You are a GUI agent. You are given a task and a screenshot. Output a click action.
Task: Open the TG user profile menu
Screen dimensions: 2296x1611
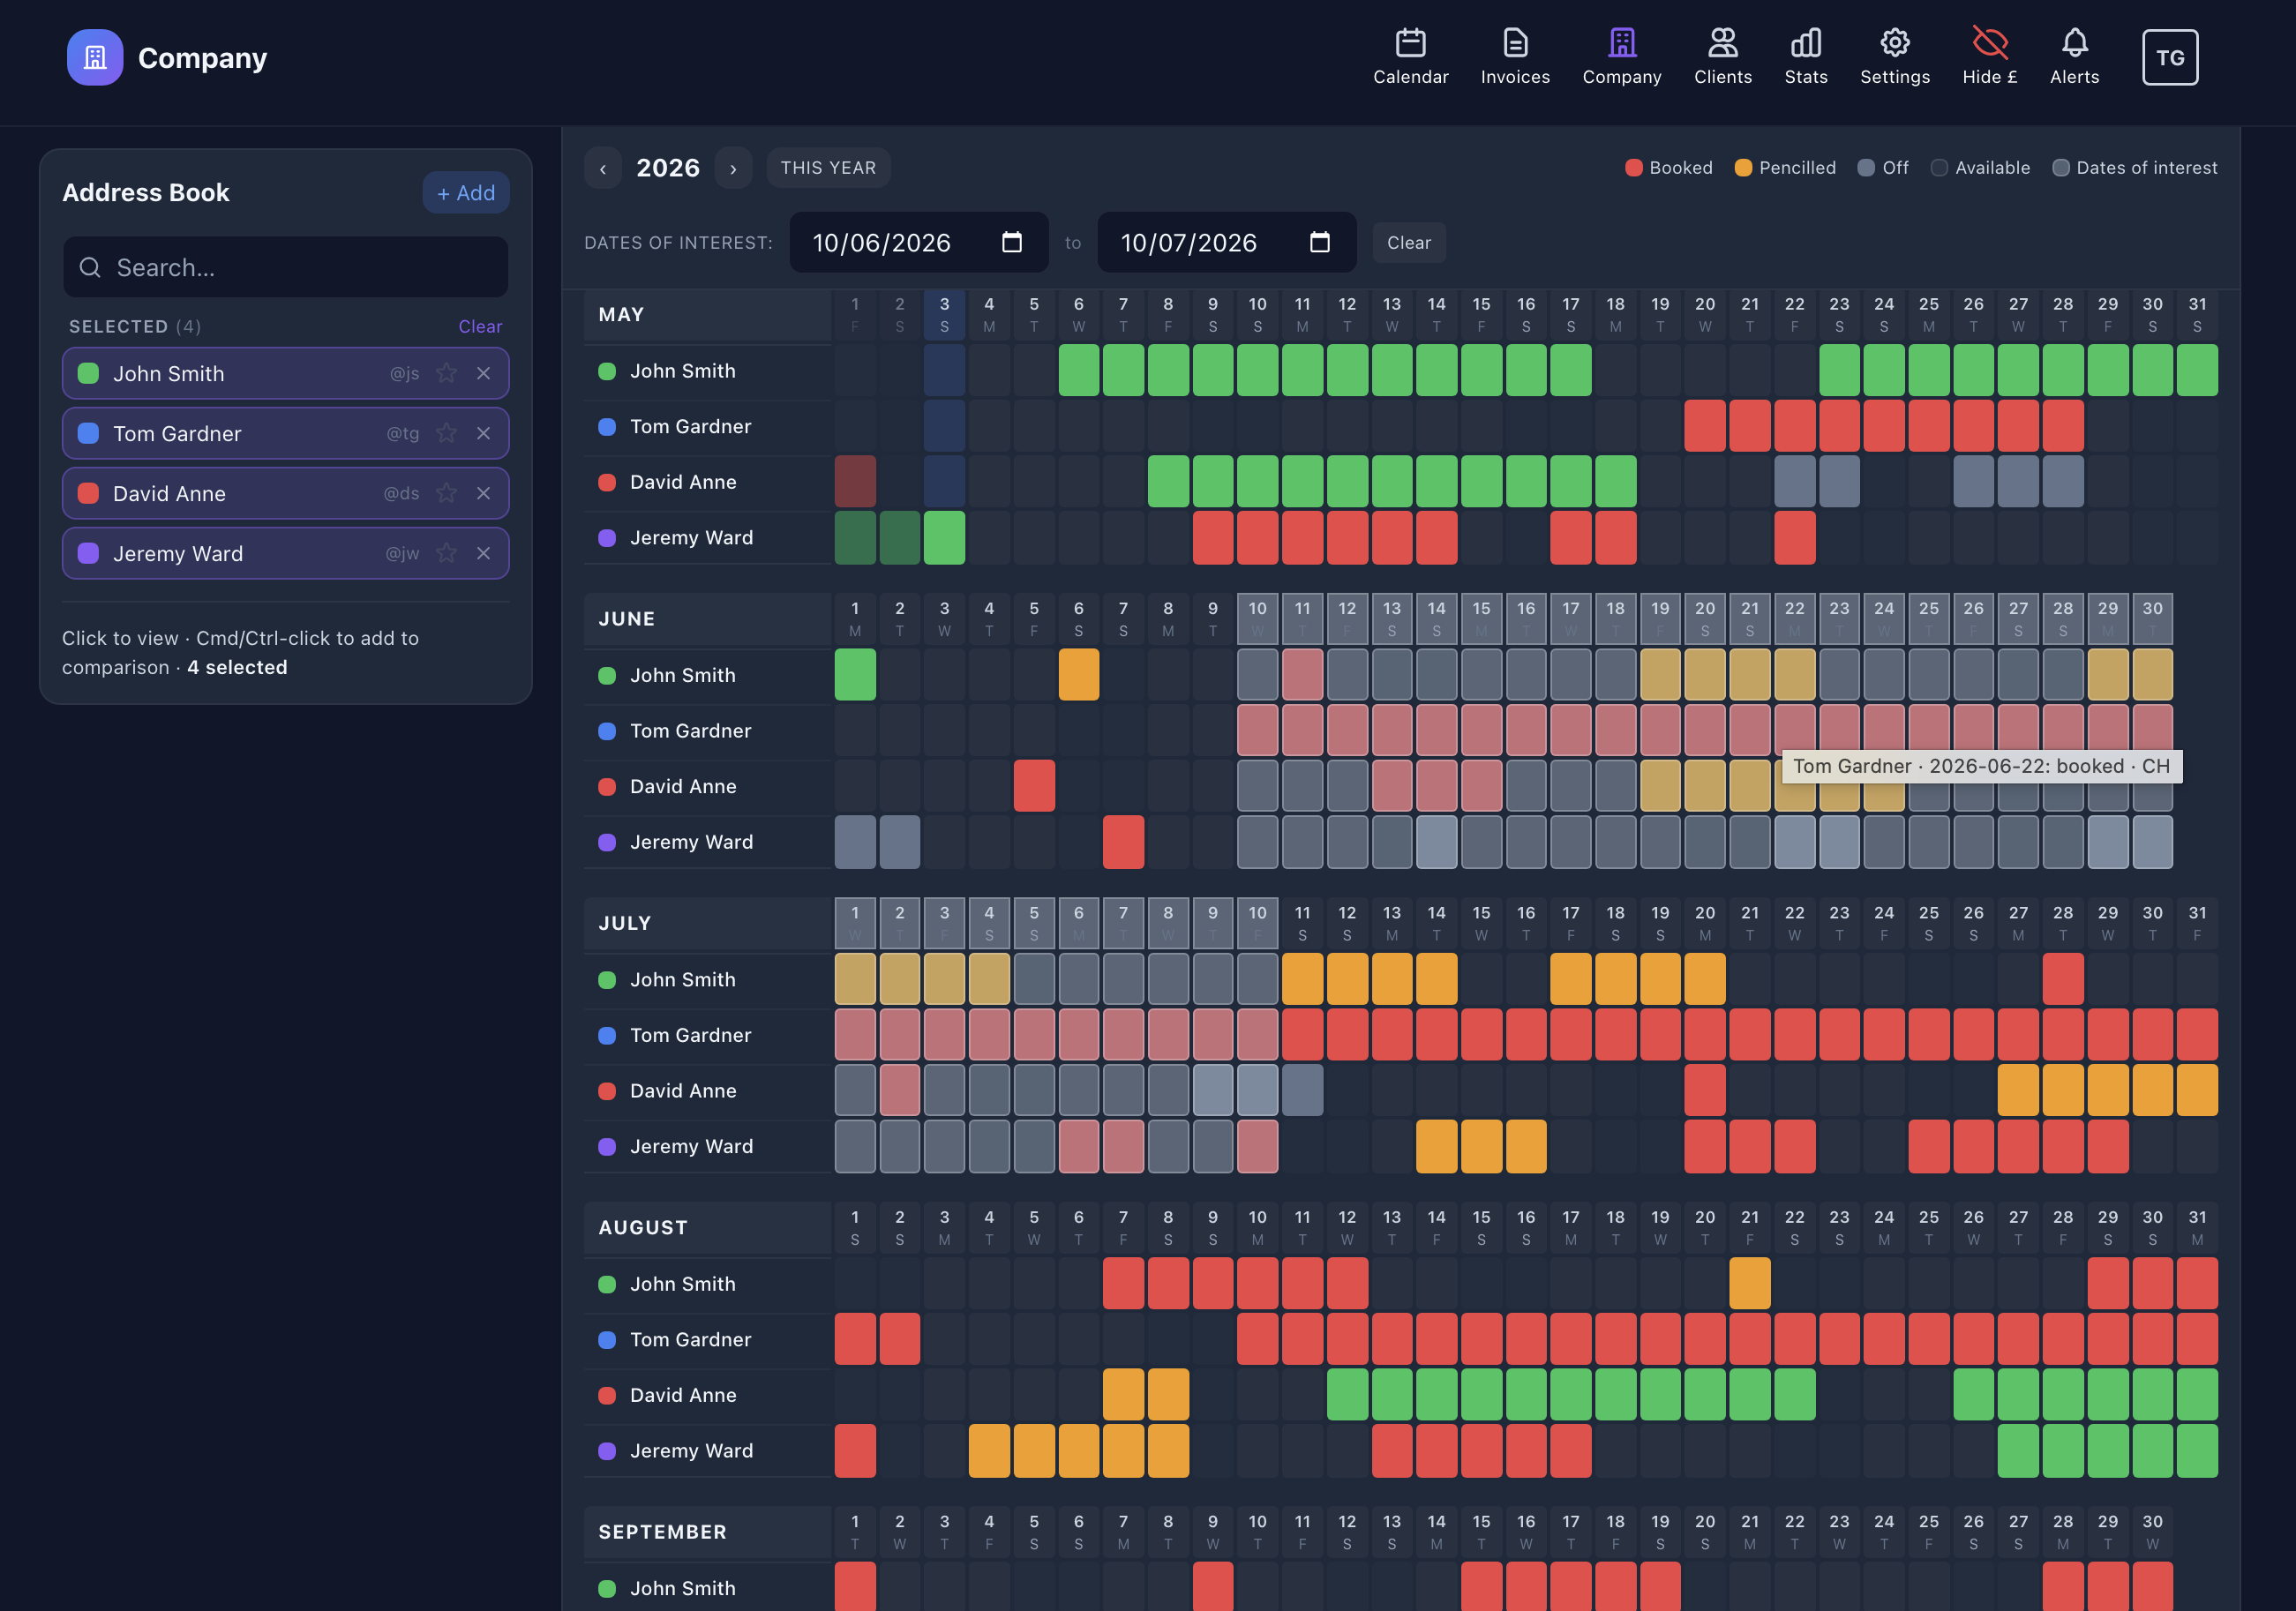click(x=2169, y=58)
